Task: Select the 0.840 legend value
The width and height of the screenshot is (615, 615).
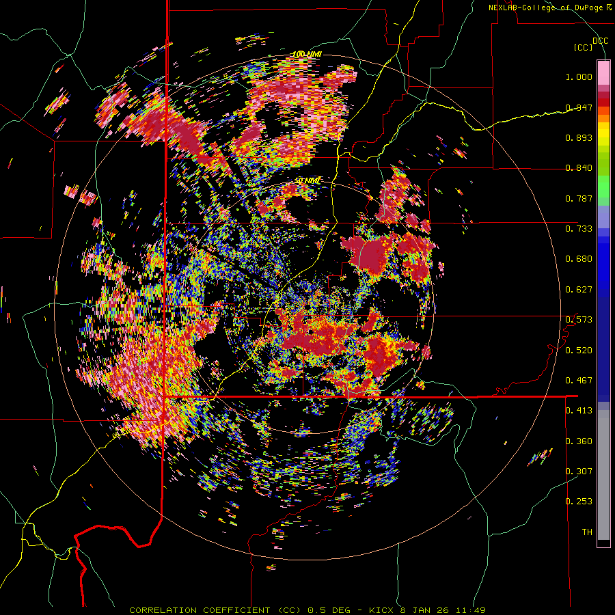Action: coord(579,168)
